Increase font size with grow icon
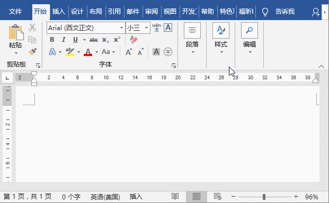This screenshot has width=329, height=203. click(129, 52)
